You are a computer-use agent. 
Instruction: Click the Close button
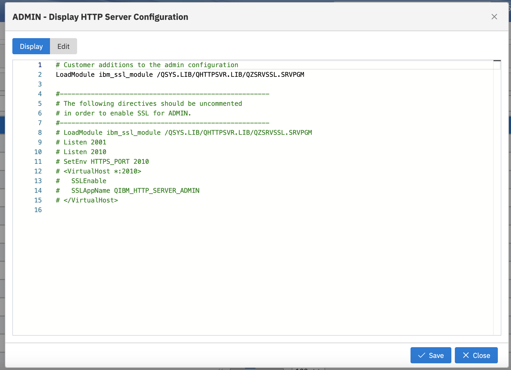(476, 355)
